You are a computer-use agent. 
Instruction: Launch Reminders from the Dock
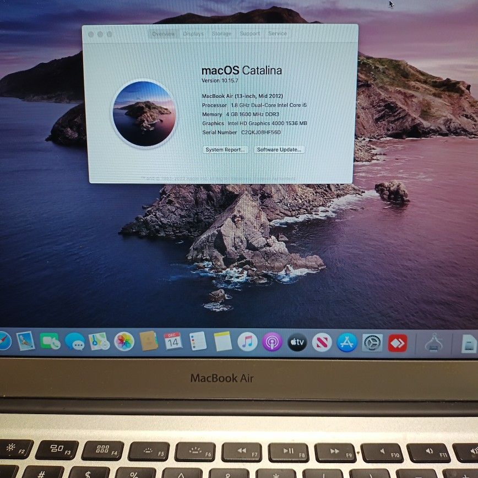198,341
